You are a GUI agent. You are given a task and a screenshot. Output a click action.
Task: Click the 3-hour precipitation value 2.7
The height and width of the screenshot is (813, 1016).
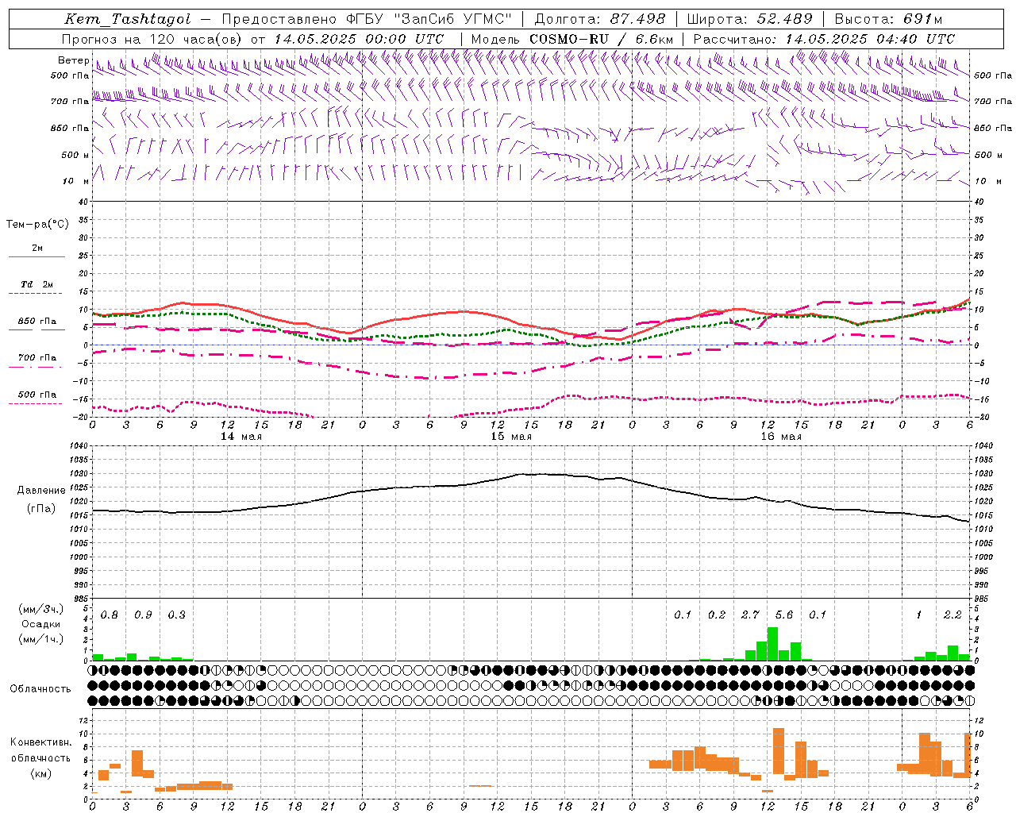(x=750, y=615)
